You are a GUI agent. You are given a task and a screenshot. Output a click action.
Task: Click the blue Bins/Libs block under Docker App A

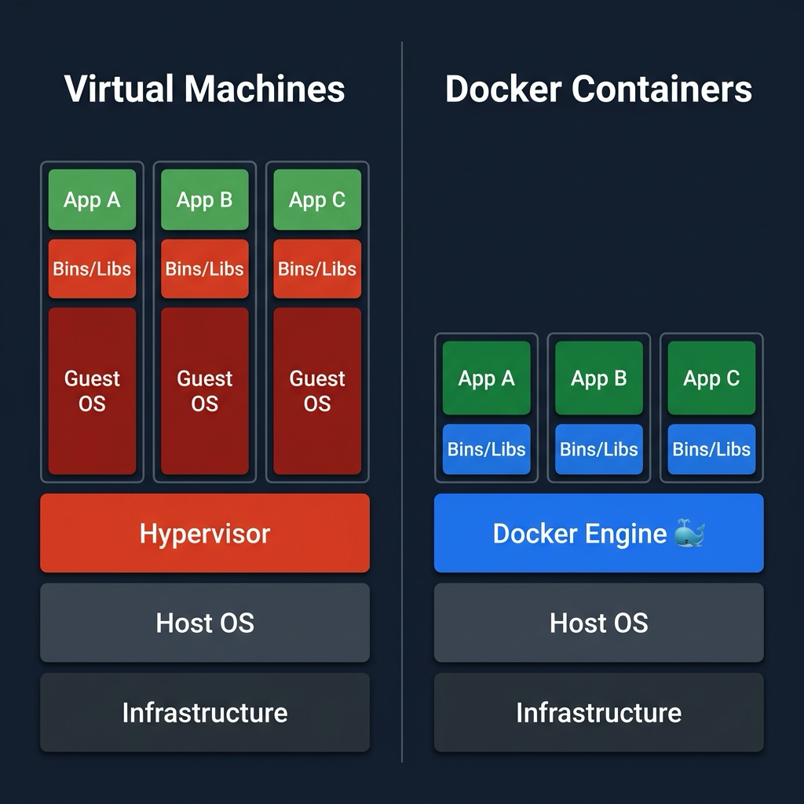point(487,449)
